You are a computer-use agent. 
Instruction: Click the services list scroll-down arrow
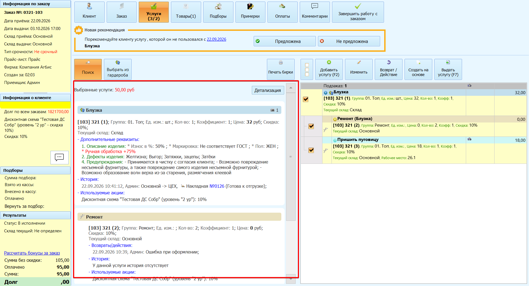coord(291,279)
